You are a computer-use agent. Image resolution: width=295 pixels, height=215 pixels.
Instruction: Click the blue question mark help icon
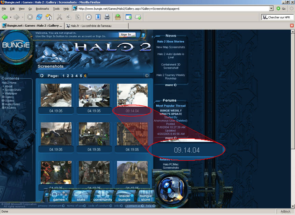click(x=143, y=35)
